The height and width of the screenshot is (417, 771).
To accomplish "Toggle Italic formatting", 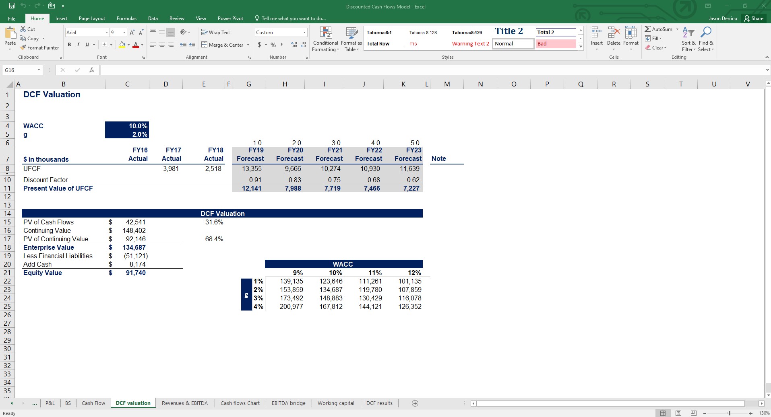I will [78, 45].
